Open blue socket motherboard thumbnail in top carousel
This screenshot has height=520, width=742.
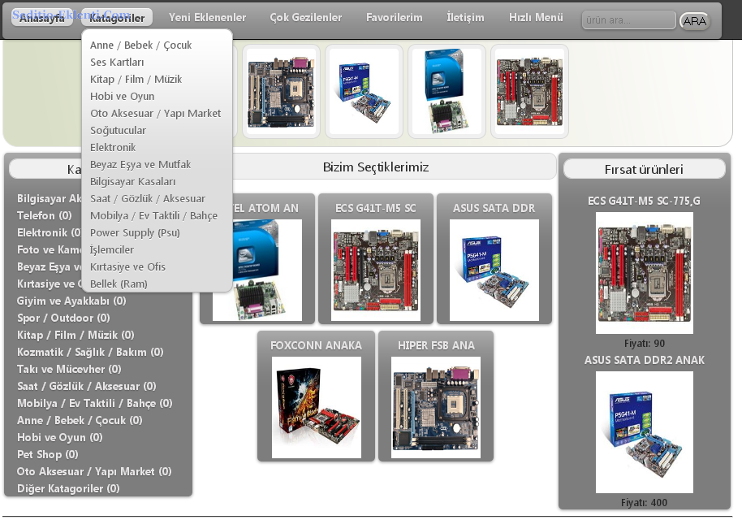(x=281, y=91)
